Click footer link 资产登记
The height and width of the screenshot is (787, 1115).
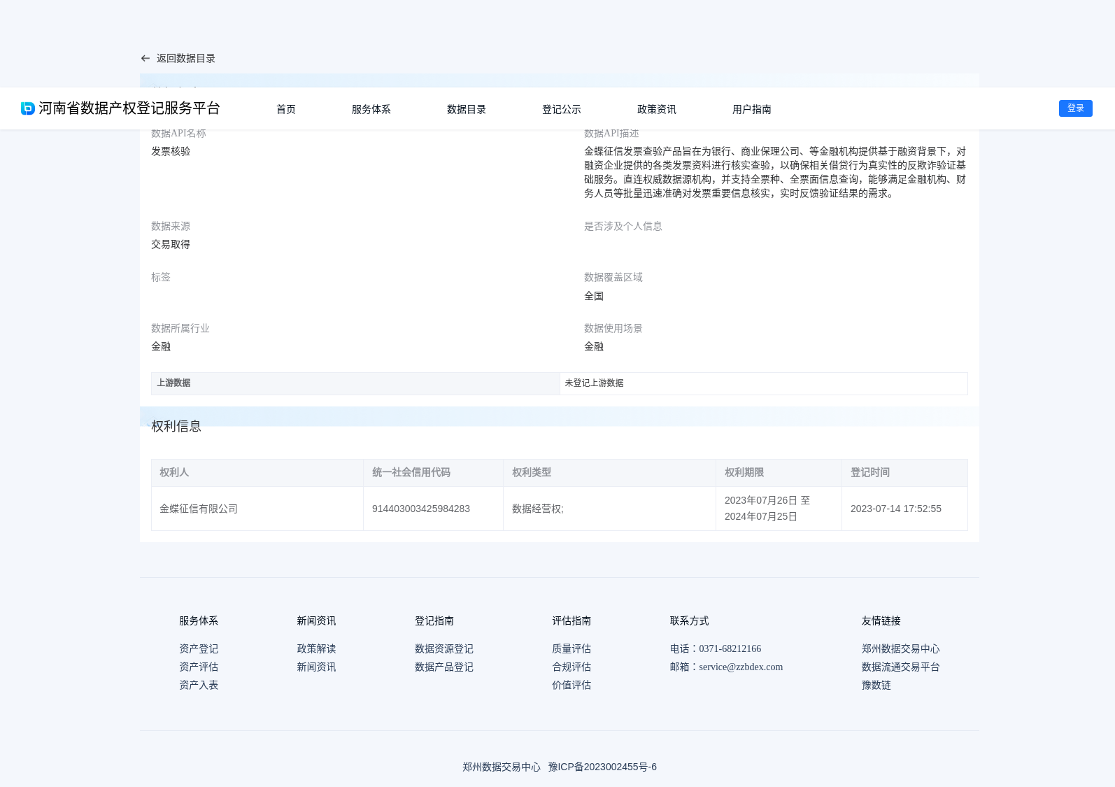[x=199, y=649]
